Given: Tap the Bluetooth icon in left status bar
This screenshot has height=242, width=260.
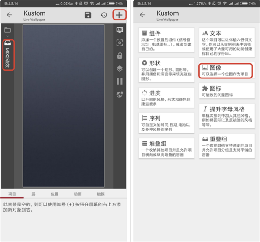Looking at the screenshot, I should click(x=76, y=3).
